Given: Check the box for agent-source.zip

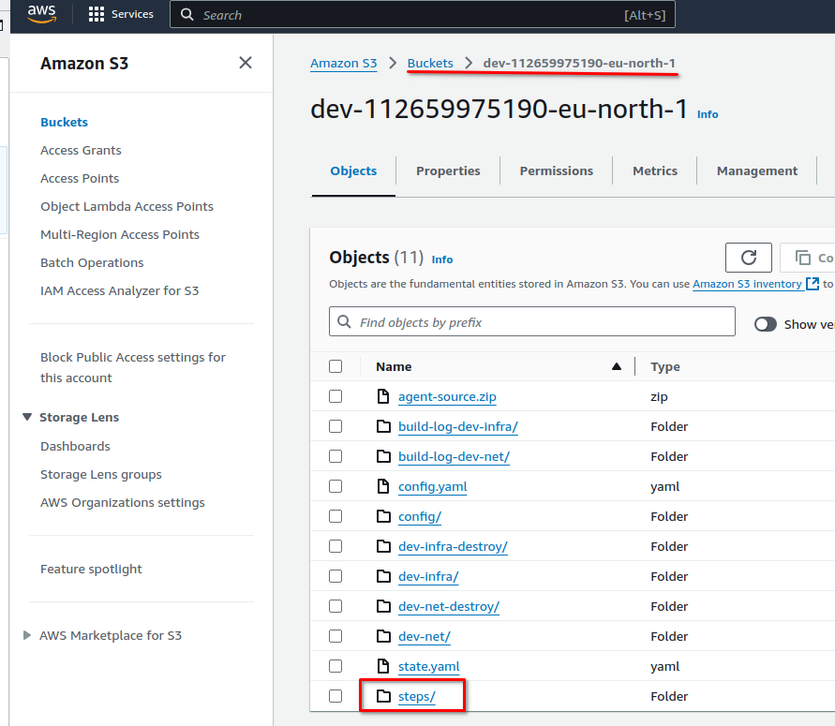Looking at the screenshot, I should [335, 396].
